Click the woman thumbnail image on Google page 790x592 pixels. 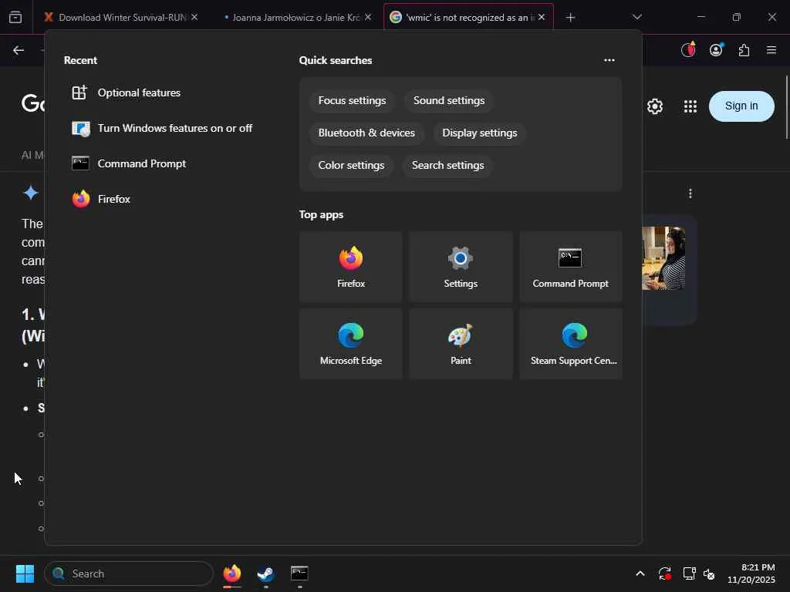(x=663, y=257)
